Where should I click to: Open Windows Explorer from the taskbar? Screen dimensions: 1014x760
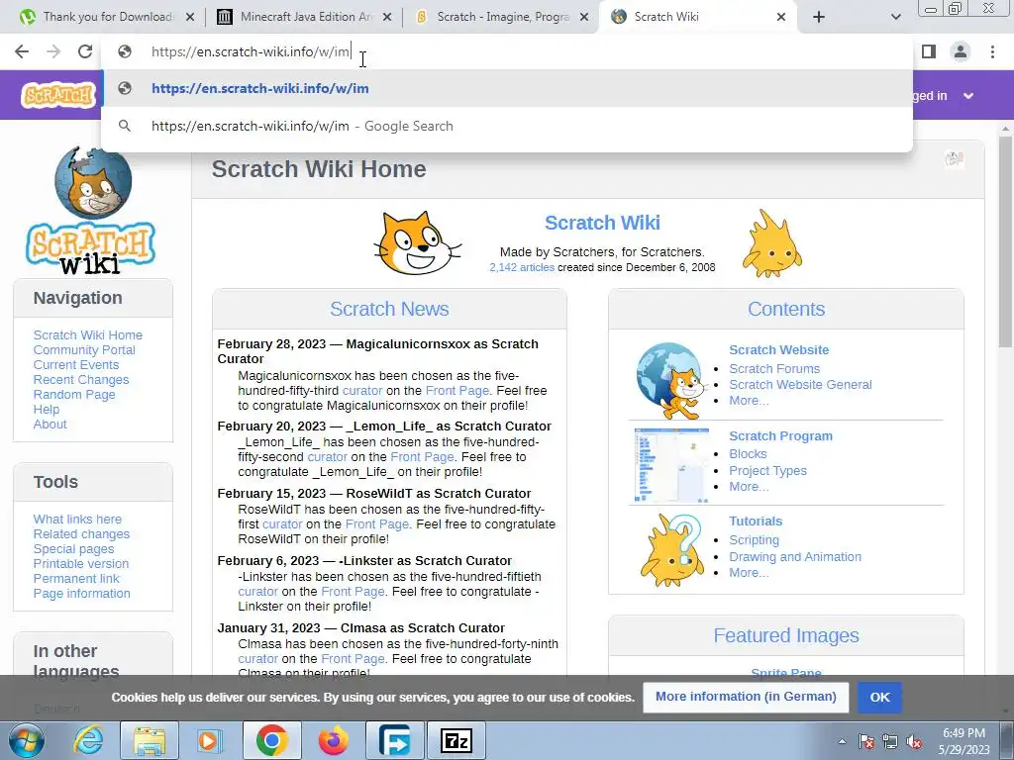(x=149, y=740)
